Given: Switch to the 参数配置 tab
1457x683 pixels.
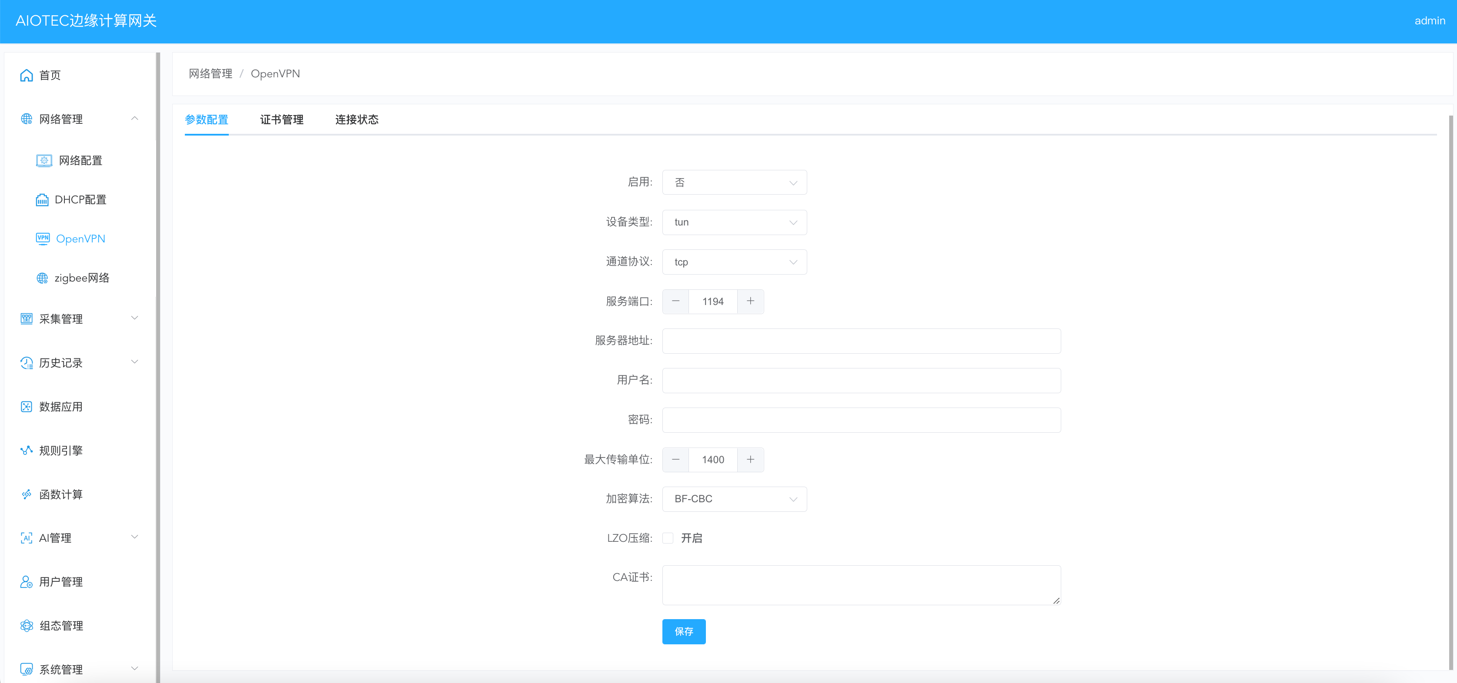Looking at the screenshot, I should pyautogui.click(x=207, y=119).
